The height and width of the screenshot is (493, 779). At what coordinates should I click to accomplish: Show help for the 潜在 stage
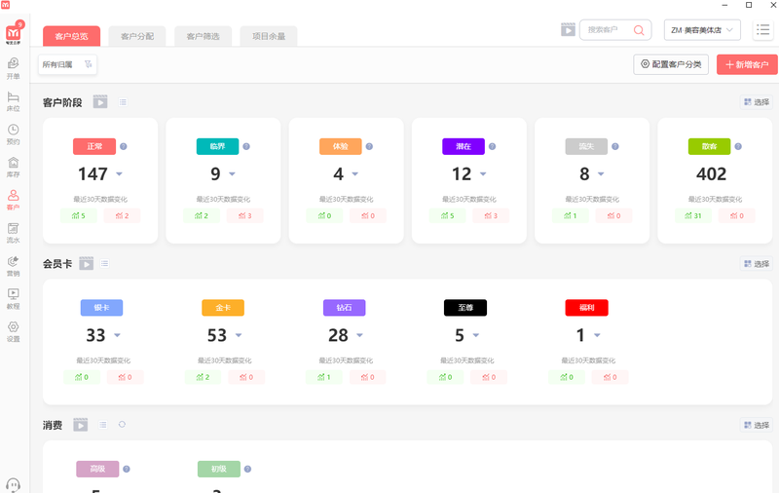coord(493,146)
